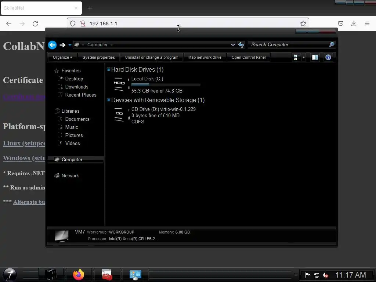This screenshot has width=376, height=282.
Task: Select Recent Places under Favorites
Action: 81,95
